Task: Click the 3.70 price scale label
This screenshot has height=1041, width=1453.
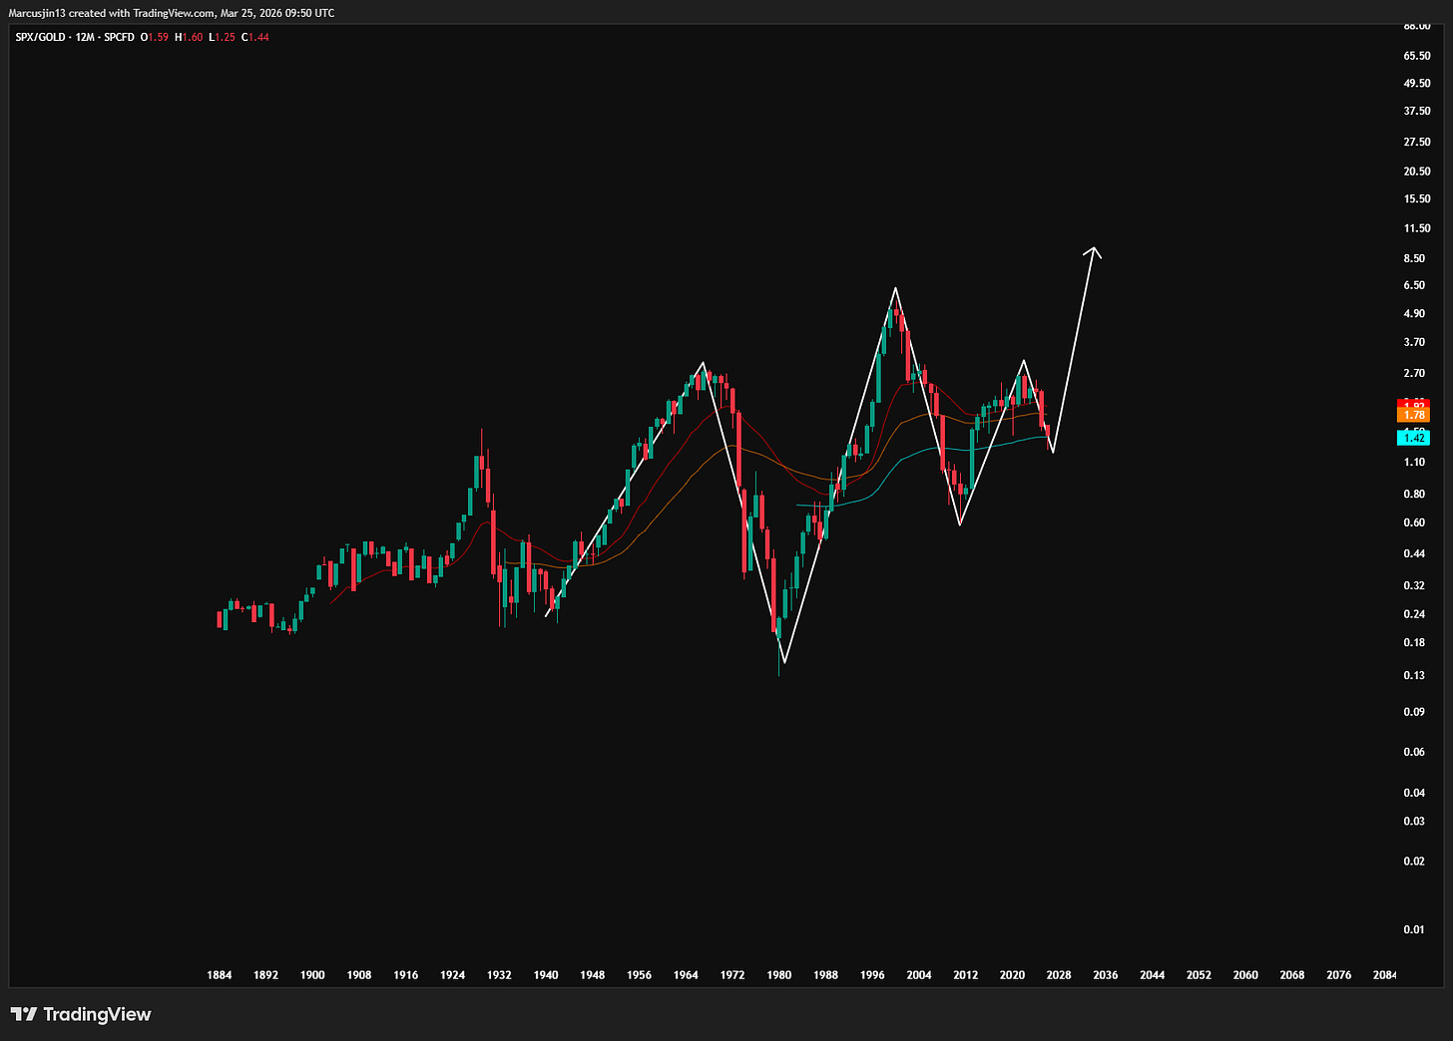Action: pyautogui.click(x=1414, y=343)
